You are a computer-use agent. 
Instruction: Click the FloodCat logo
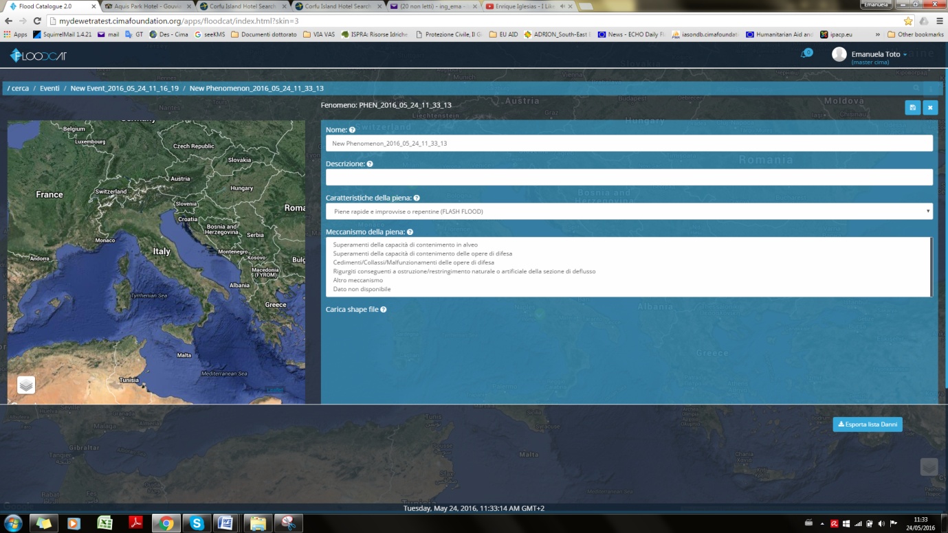click(38, 56)
